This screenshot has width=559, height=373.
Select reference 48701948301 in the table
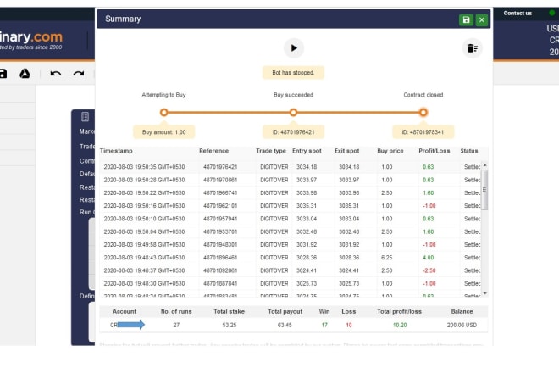click(220, 245)
